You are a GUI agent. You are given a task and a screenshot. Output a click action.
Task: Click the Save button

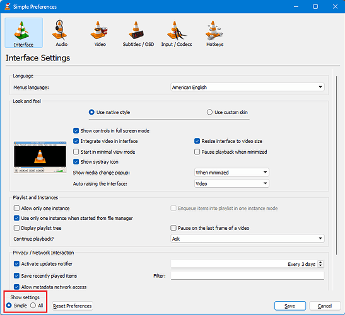tap(290, 306)
